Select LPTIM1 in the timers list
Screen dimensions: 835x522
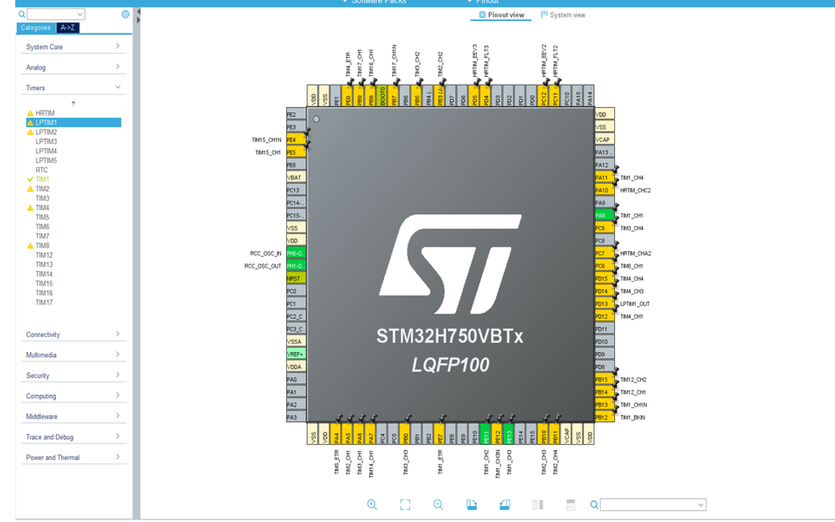tap(74, 122)
